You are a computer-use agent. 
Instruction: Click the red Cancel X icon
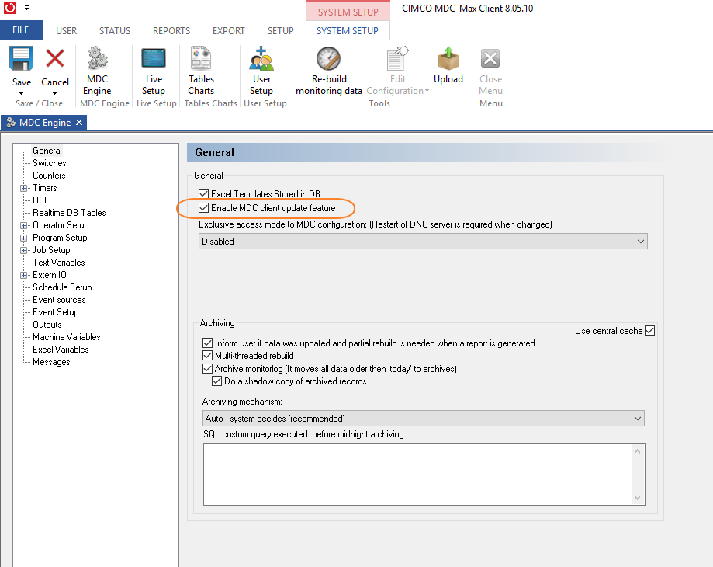[55, 59]
